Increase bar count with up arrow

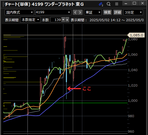click(67, 20)
